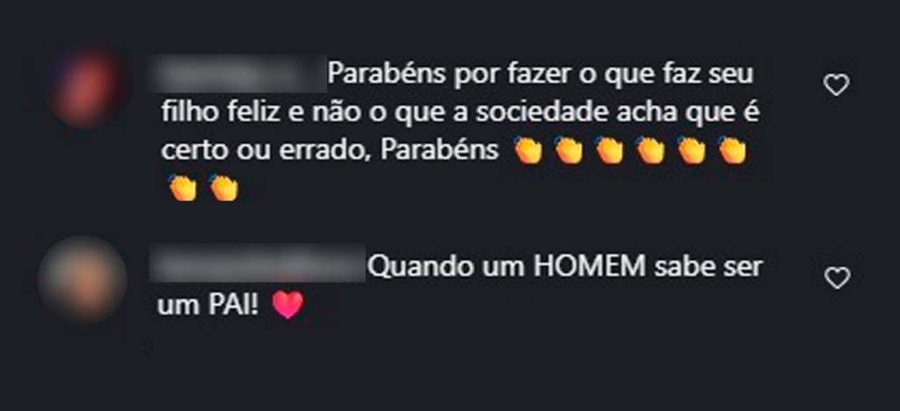
Task: Click the pink heart emoji after "PAI!"
Action: click(x=287, y=306)
